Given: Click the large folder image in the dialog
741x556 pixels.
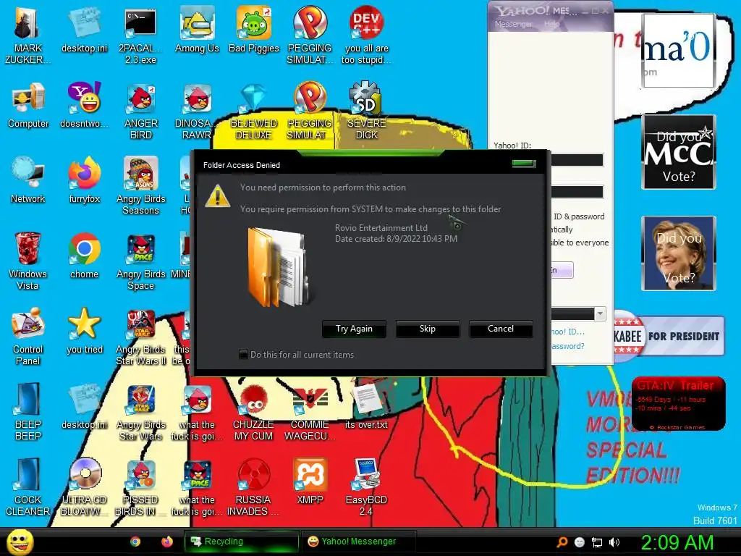Looking at the screenshot, I should click(279, 267).
